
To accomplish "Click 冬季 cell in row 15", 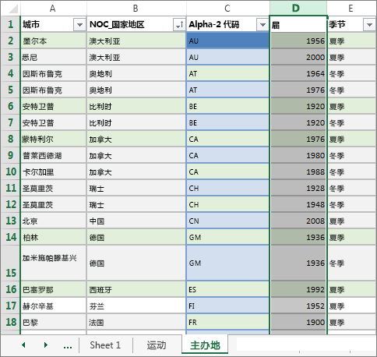I will pos(352,263).
